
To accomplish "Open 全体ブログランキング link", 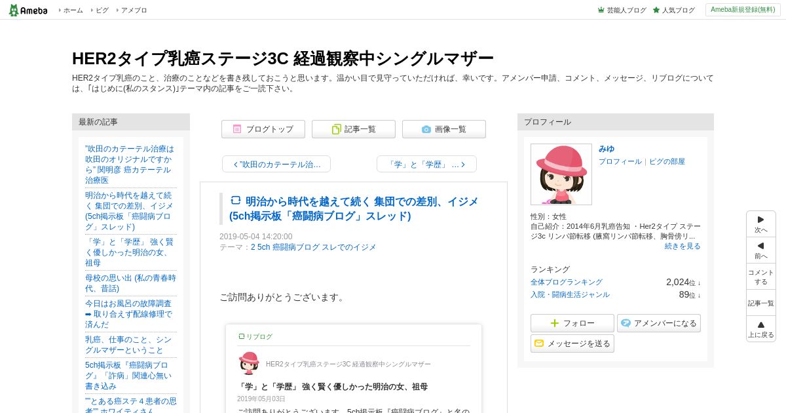I will click(x=567, y=282).
